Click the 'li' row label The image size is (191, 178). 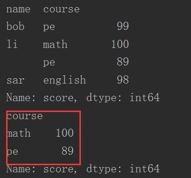click(x=12, y=44)
